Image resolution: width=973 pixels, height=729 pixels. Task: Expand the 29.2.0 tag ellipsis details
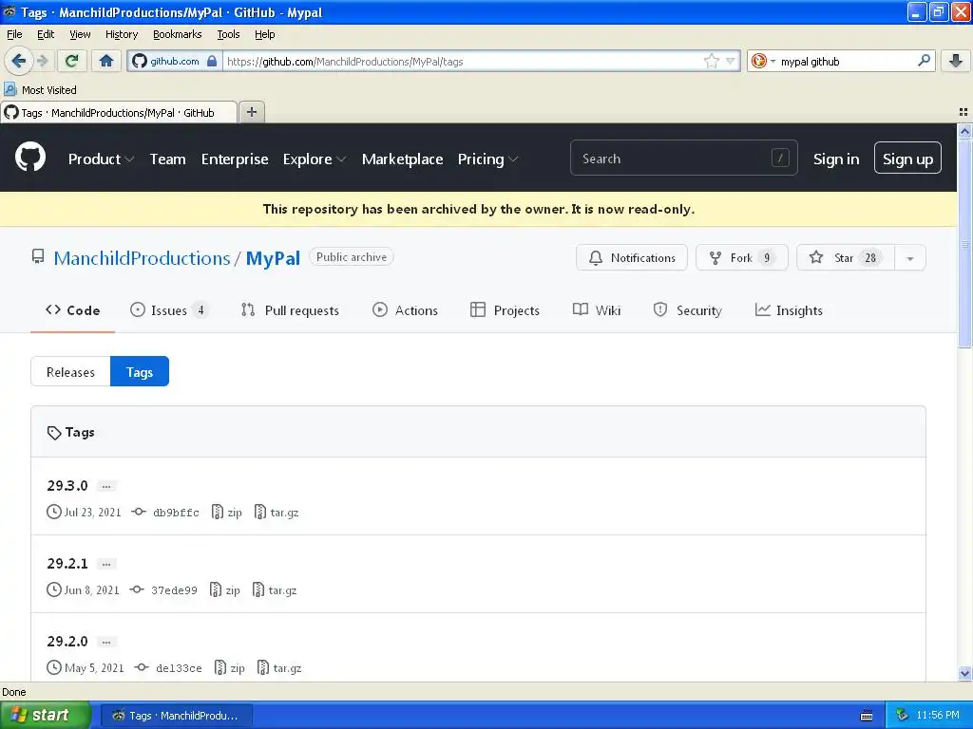coord(106,642)
